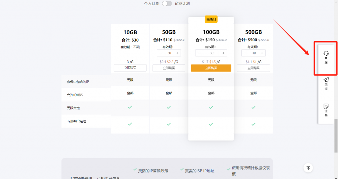Increase validity period for the 50GB plan
The image size is (338, 179).
coord(177,53)
